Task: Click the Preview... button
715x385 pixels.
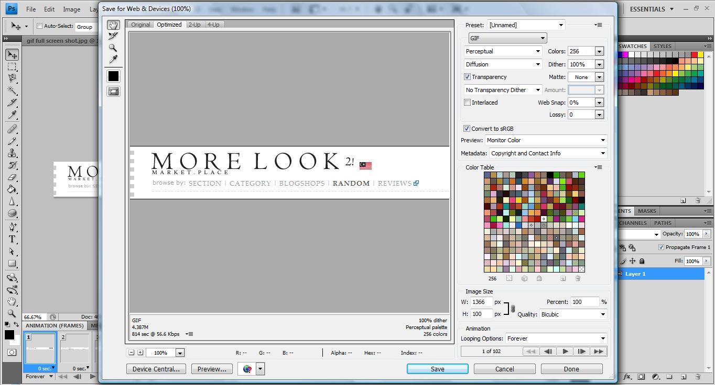Action: 212,369
